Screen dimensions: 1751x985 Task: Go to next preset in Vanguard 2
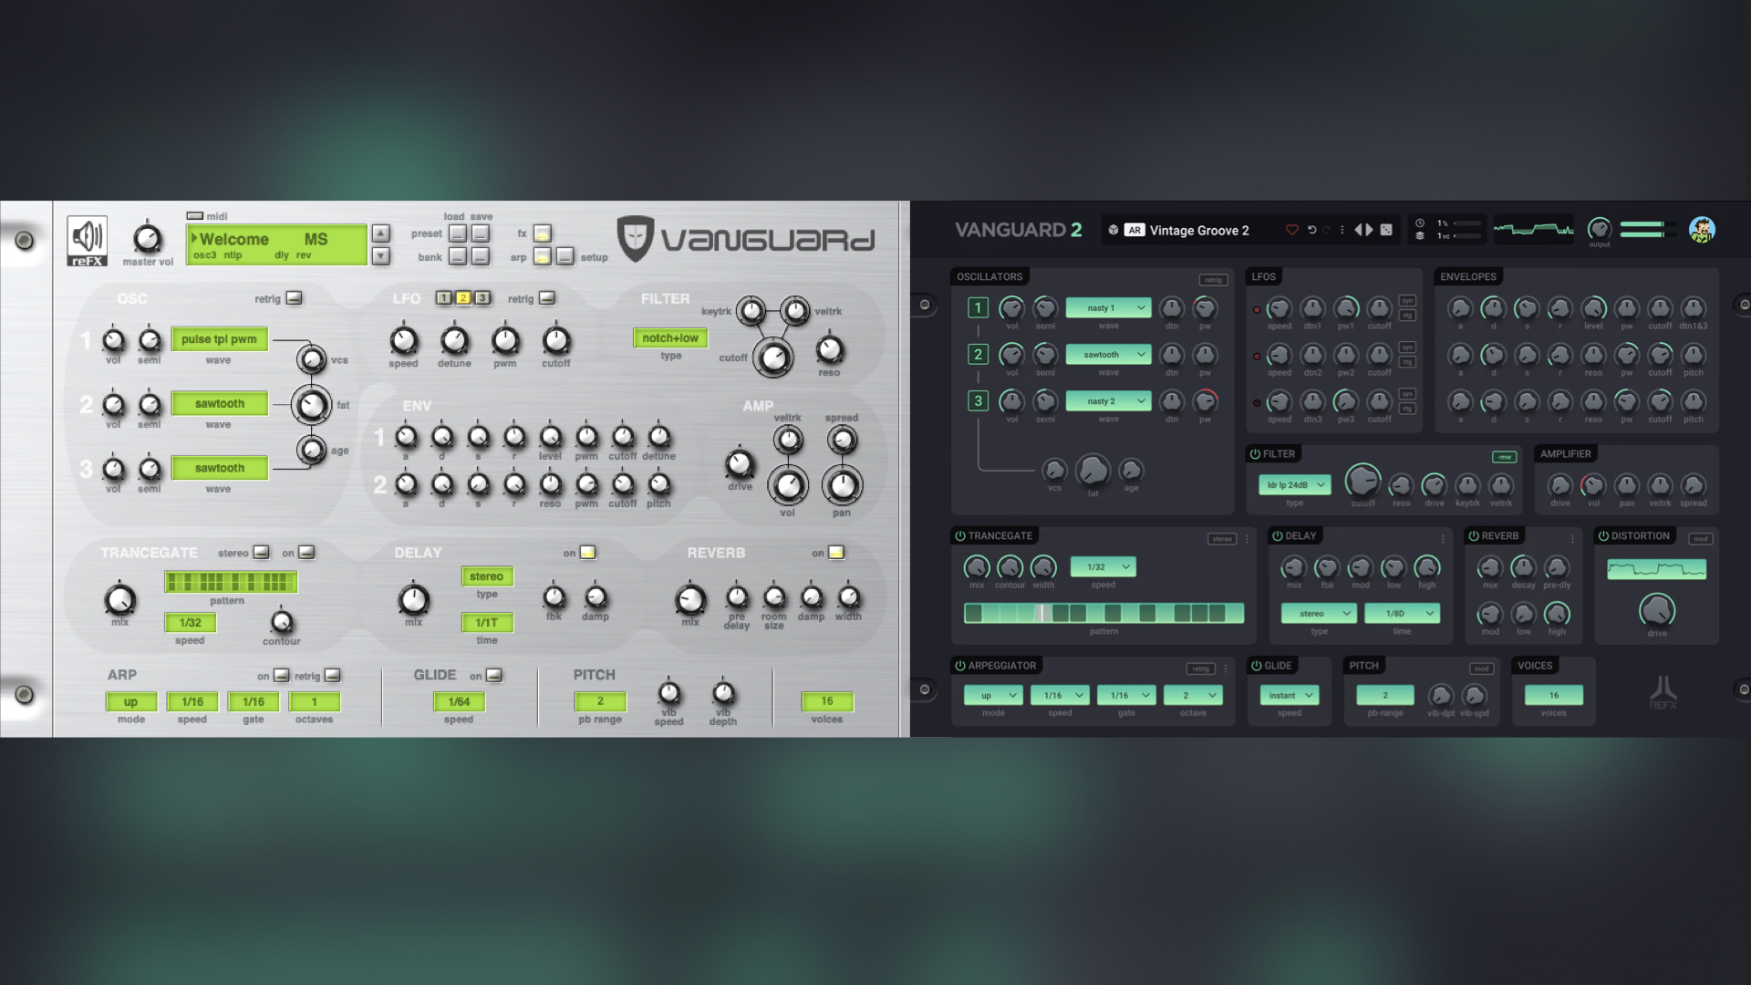point(1369,230)
